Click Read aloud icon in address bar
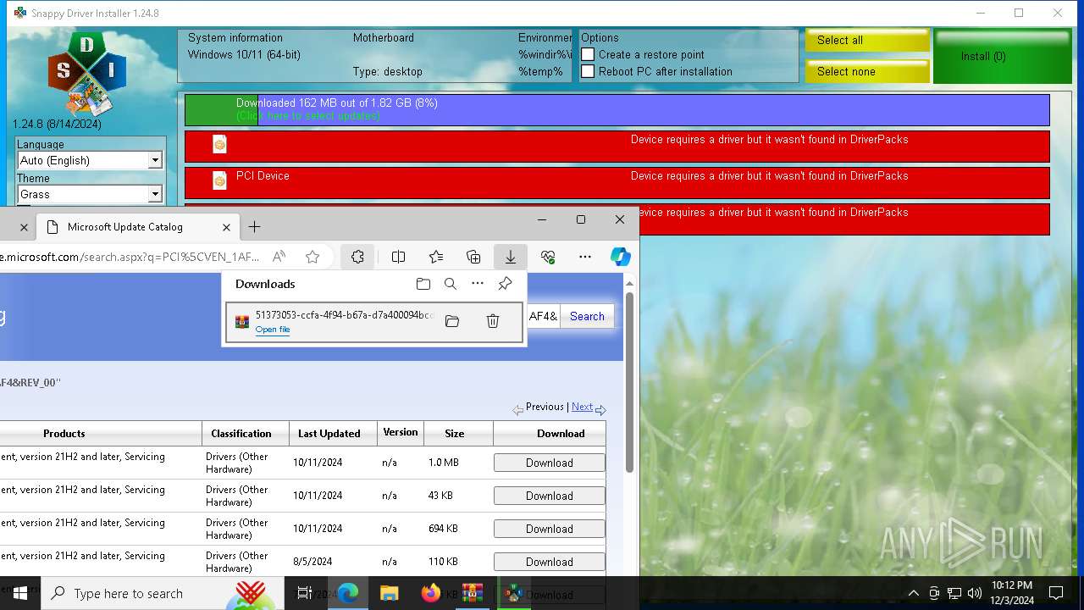 tap(279, 257)
